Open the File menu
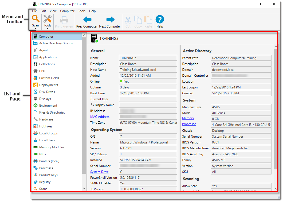 coord(34,11)
